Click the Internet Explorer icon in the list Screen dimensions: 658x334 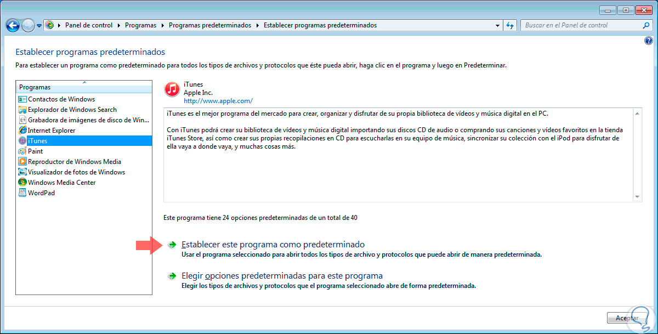22,131
